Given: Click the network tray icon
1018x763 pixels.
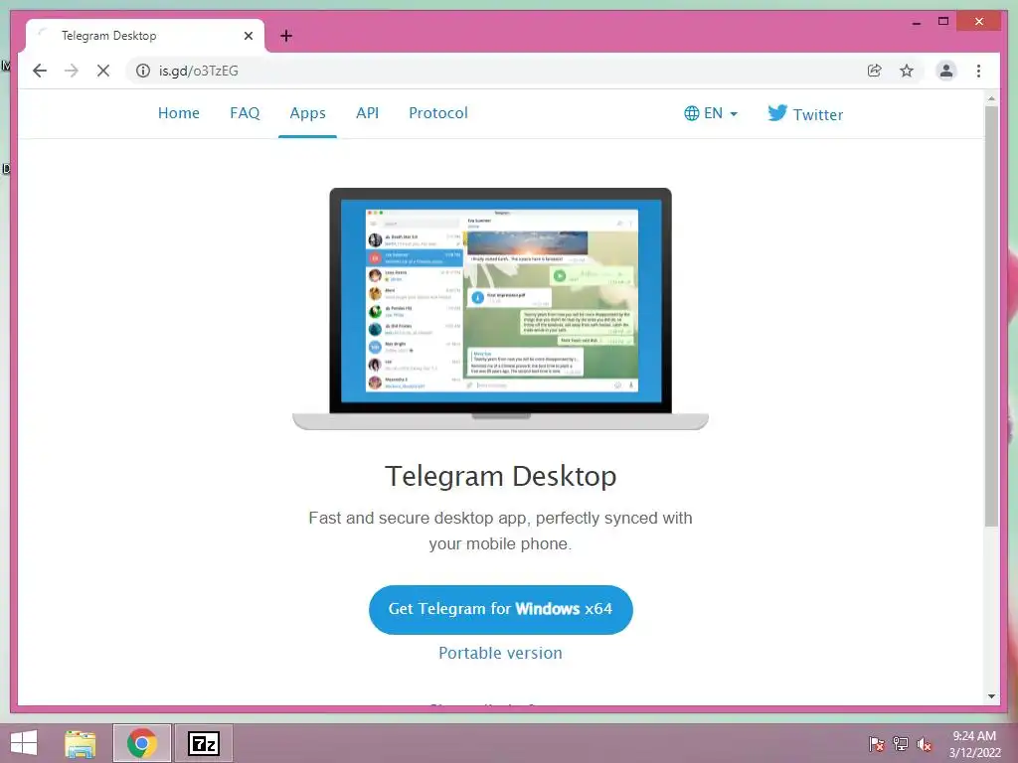Looking at the screenshot, I should point(901,743).
